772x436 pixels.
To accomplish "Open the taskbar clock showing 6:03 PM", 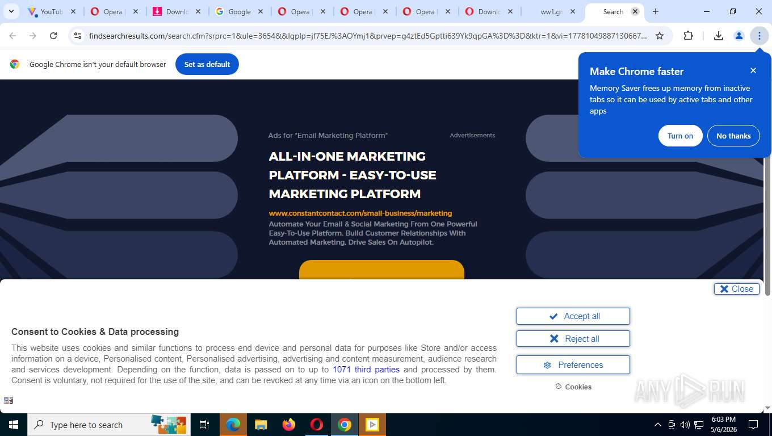I will click(x=723, y=425).
